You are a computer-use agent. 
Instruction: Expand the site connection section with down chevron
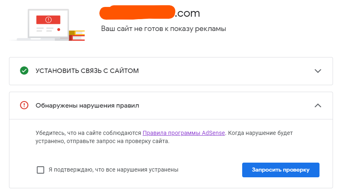click(318, 71)
